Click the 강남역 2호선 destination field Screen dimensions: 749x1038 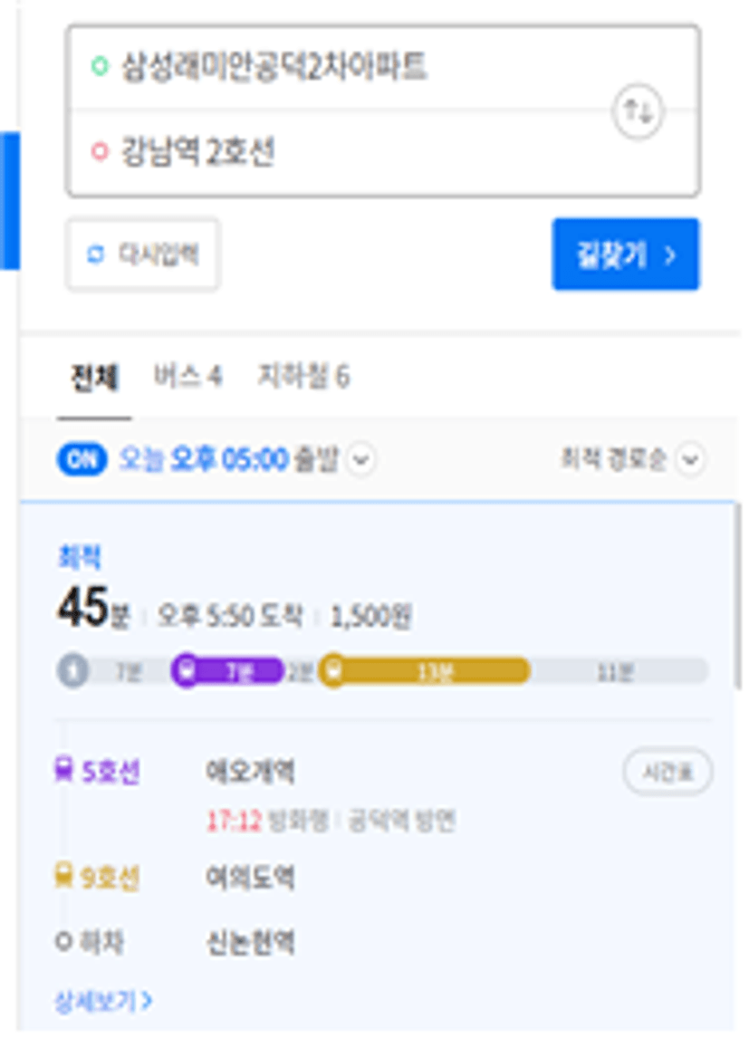click(x=340, y=152)
